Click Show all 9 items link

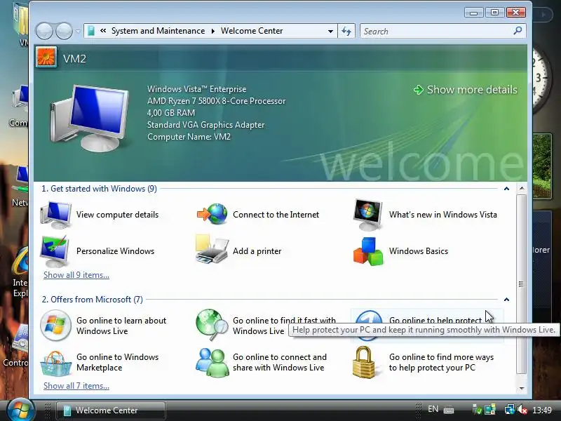click(x=76, y=275)
